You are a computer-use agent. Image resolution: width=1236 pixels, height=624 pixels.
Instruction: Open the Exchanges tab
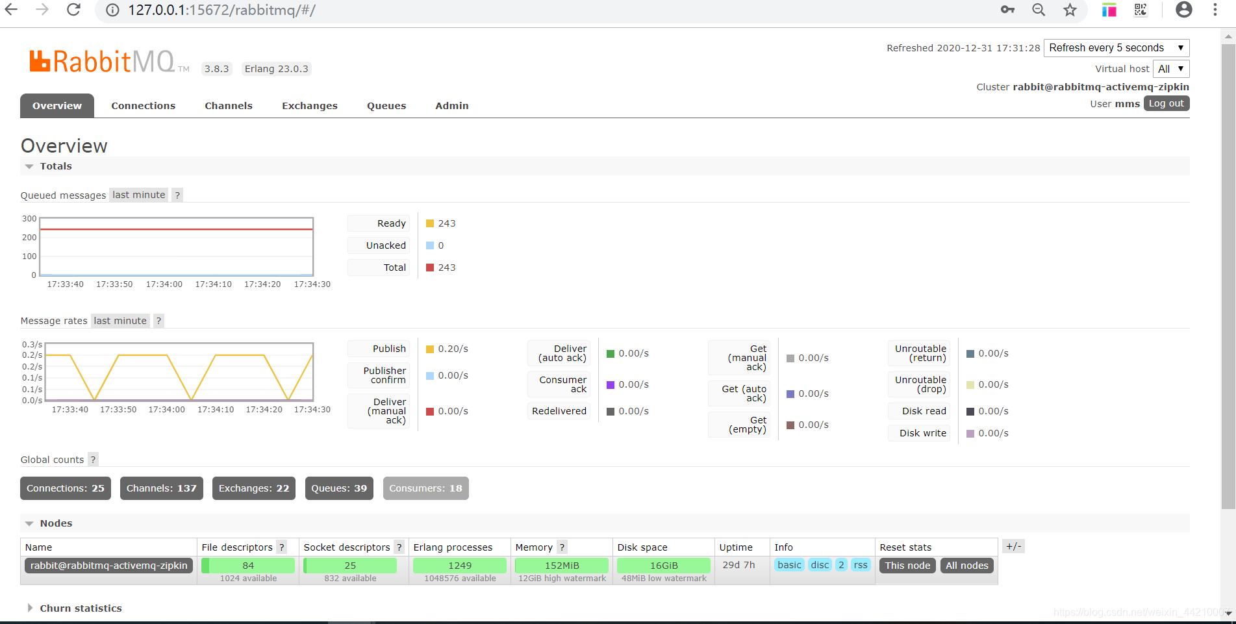(310, 106)
